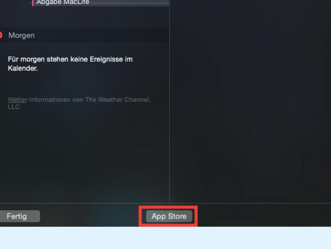This screenshot has width=331, height=249.
Task: Click the 'LLC' text below the weather attribution
Action: 14,107
